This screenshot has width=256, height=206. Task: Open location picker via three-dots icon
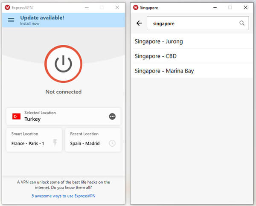pyautogui.click(x=112, y=116)
